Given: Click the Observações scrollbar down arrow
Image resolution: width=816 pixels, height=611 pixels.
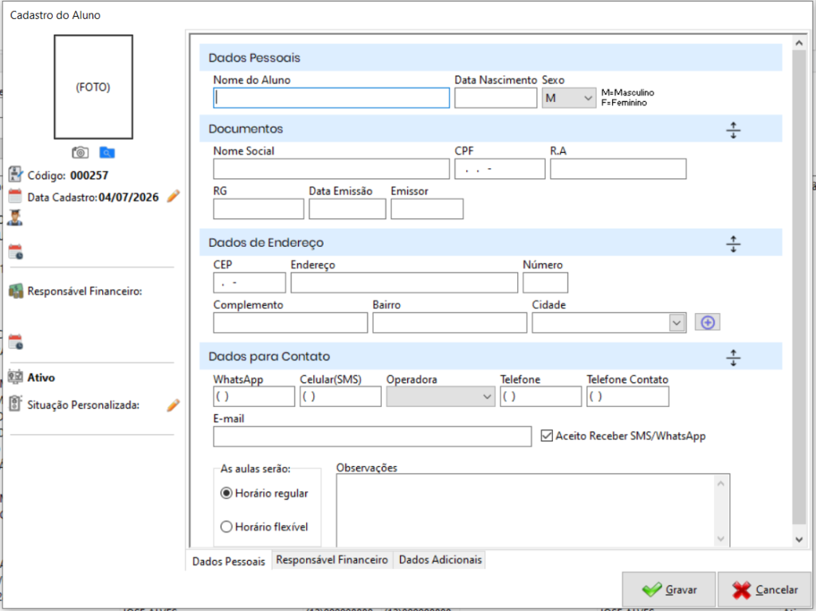Looking at the screenshot, I should (720, 539).
